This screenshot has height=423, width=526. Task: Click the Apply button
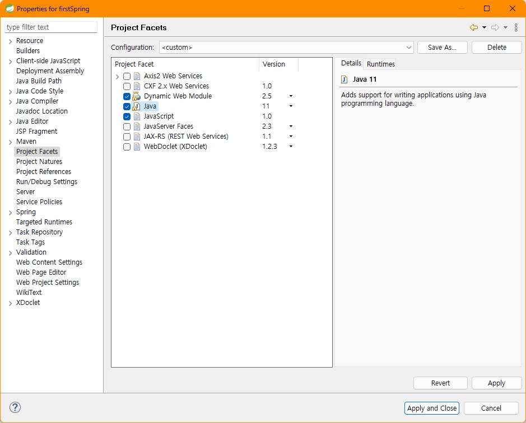(x=496, y=383)
